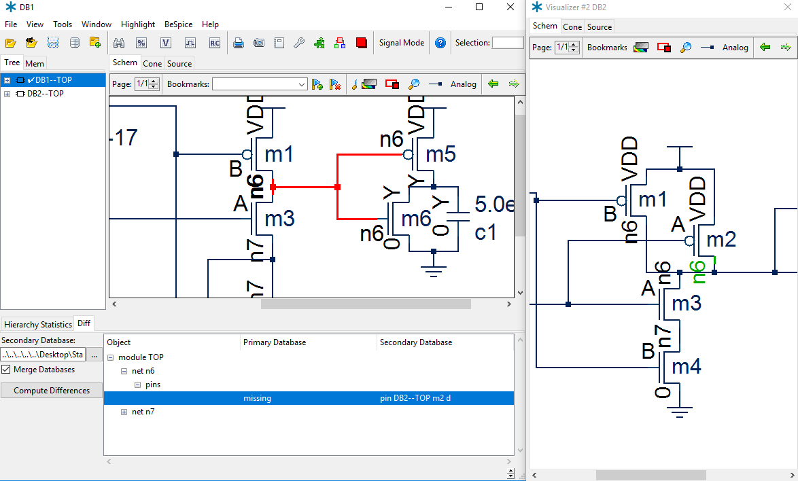The image size is (798, 481).
Task: Click the Analog button in Visualizer #2
Action: 735,48
